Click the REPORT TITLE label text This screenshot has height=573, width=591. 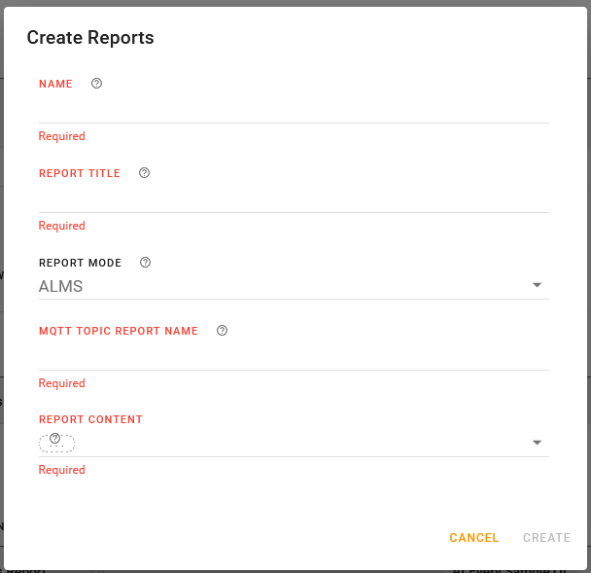tap(80, 173)
